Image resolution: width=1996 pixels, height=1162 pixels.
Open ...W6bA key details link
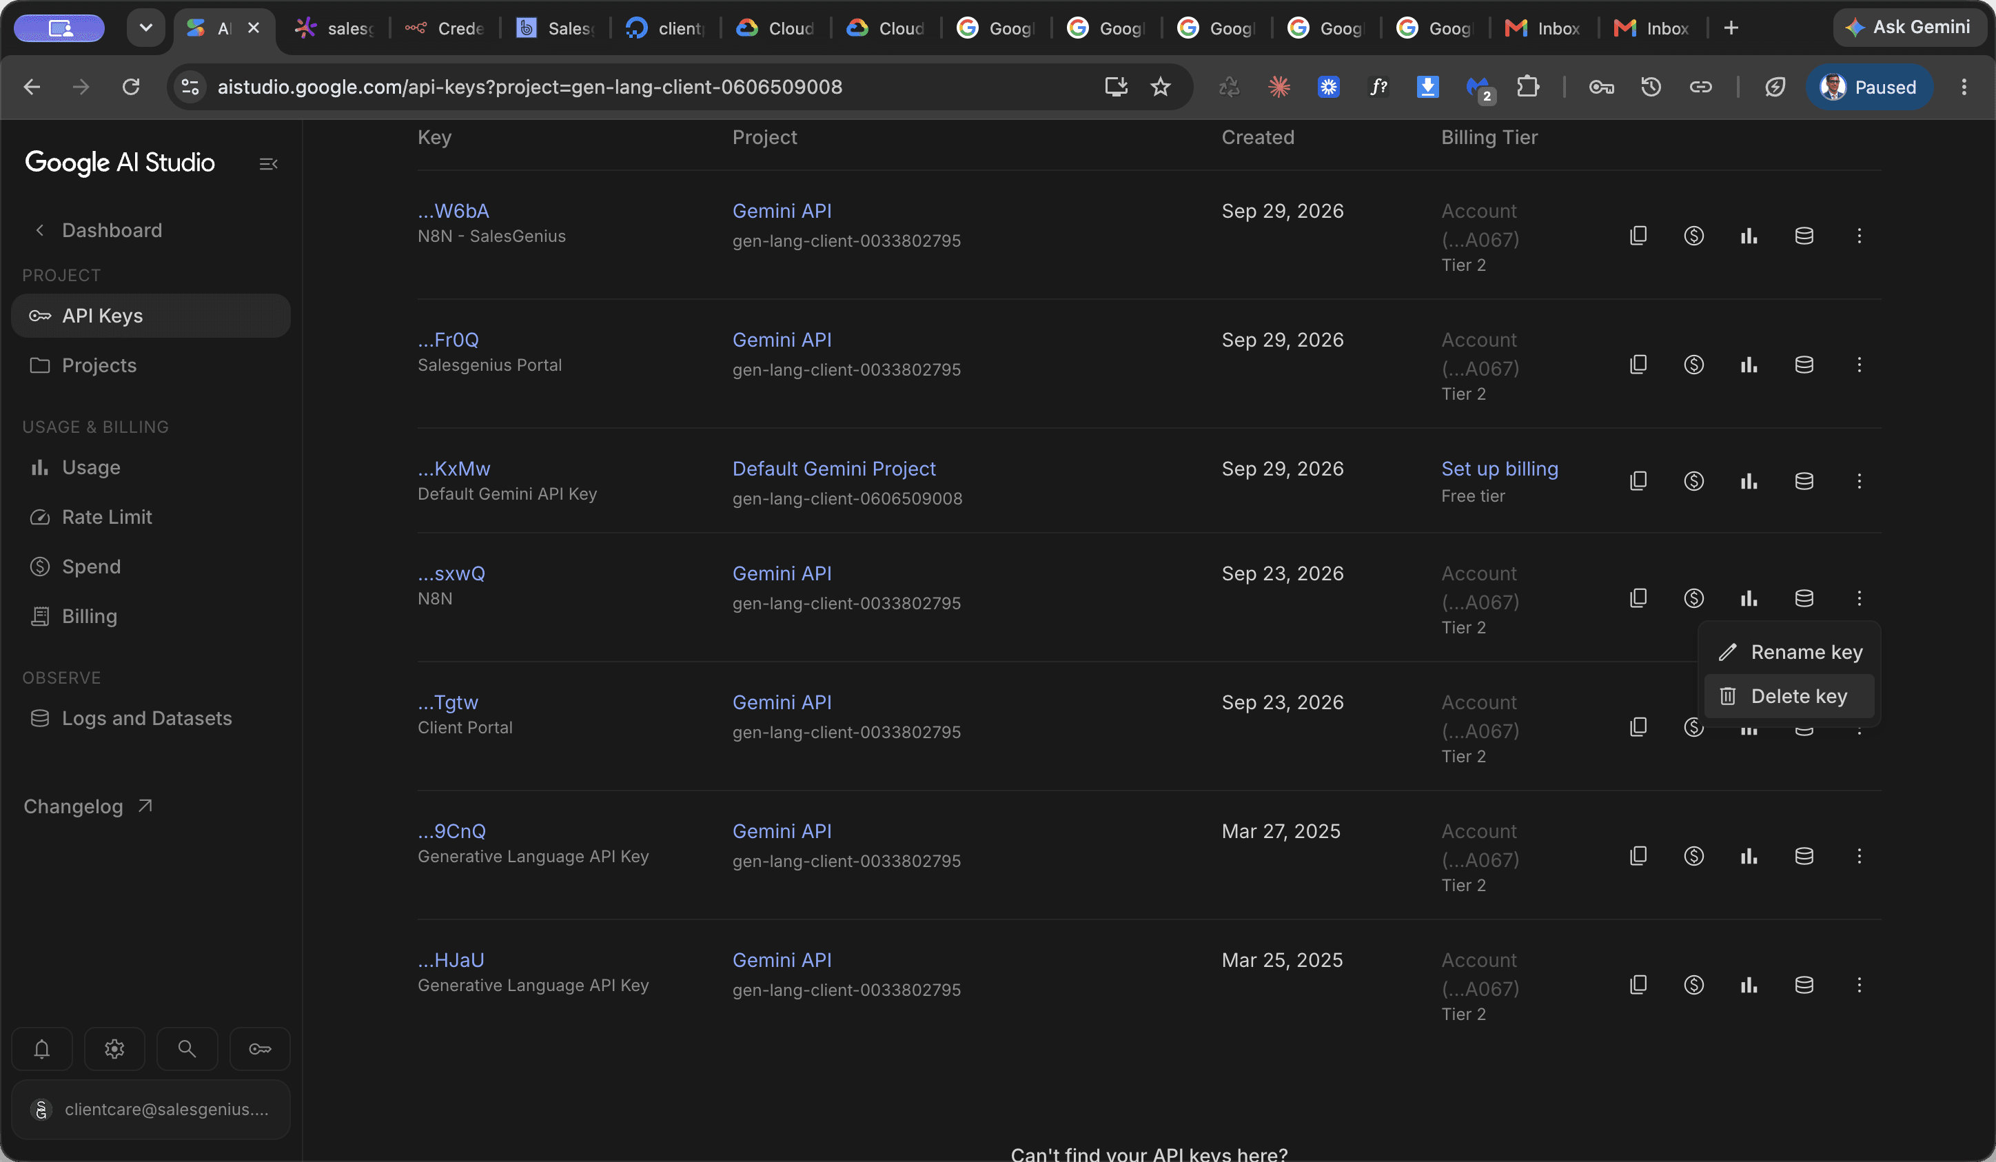point(453,212)
